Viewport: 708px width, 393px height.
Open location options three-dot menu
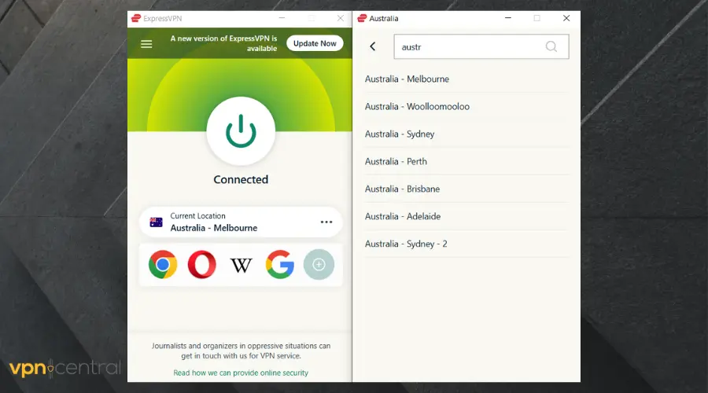click(x=326, y=222)
